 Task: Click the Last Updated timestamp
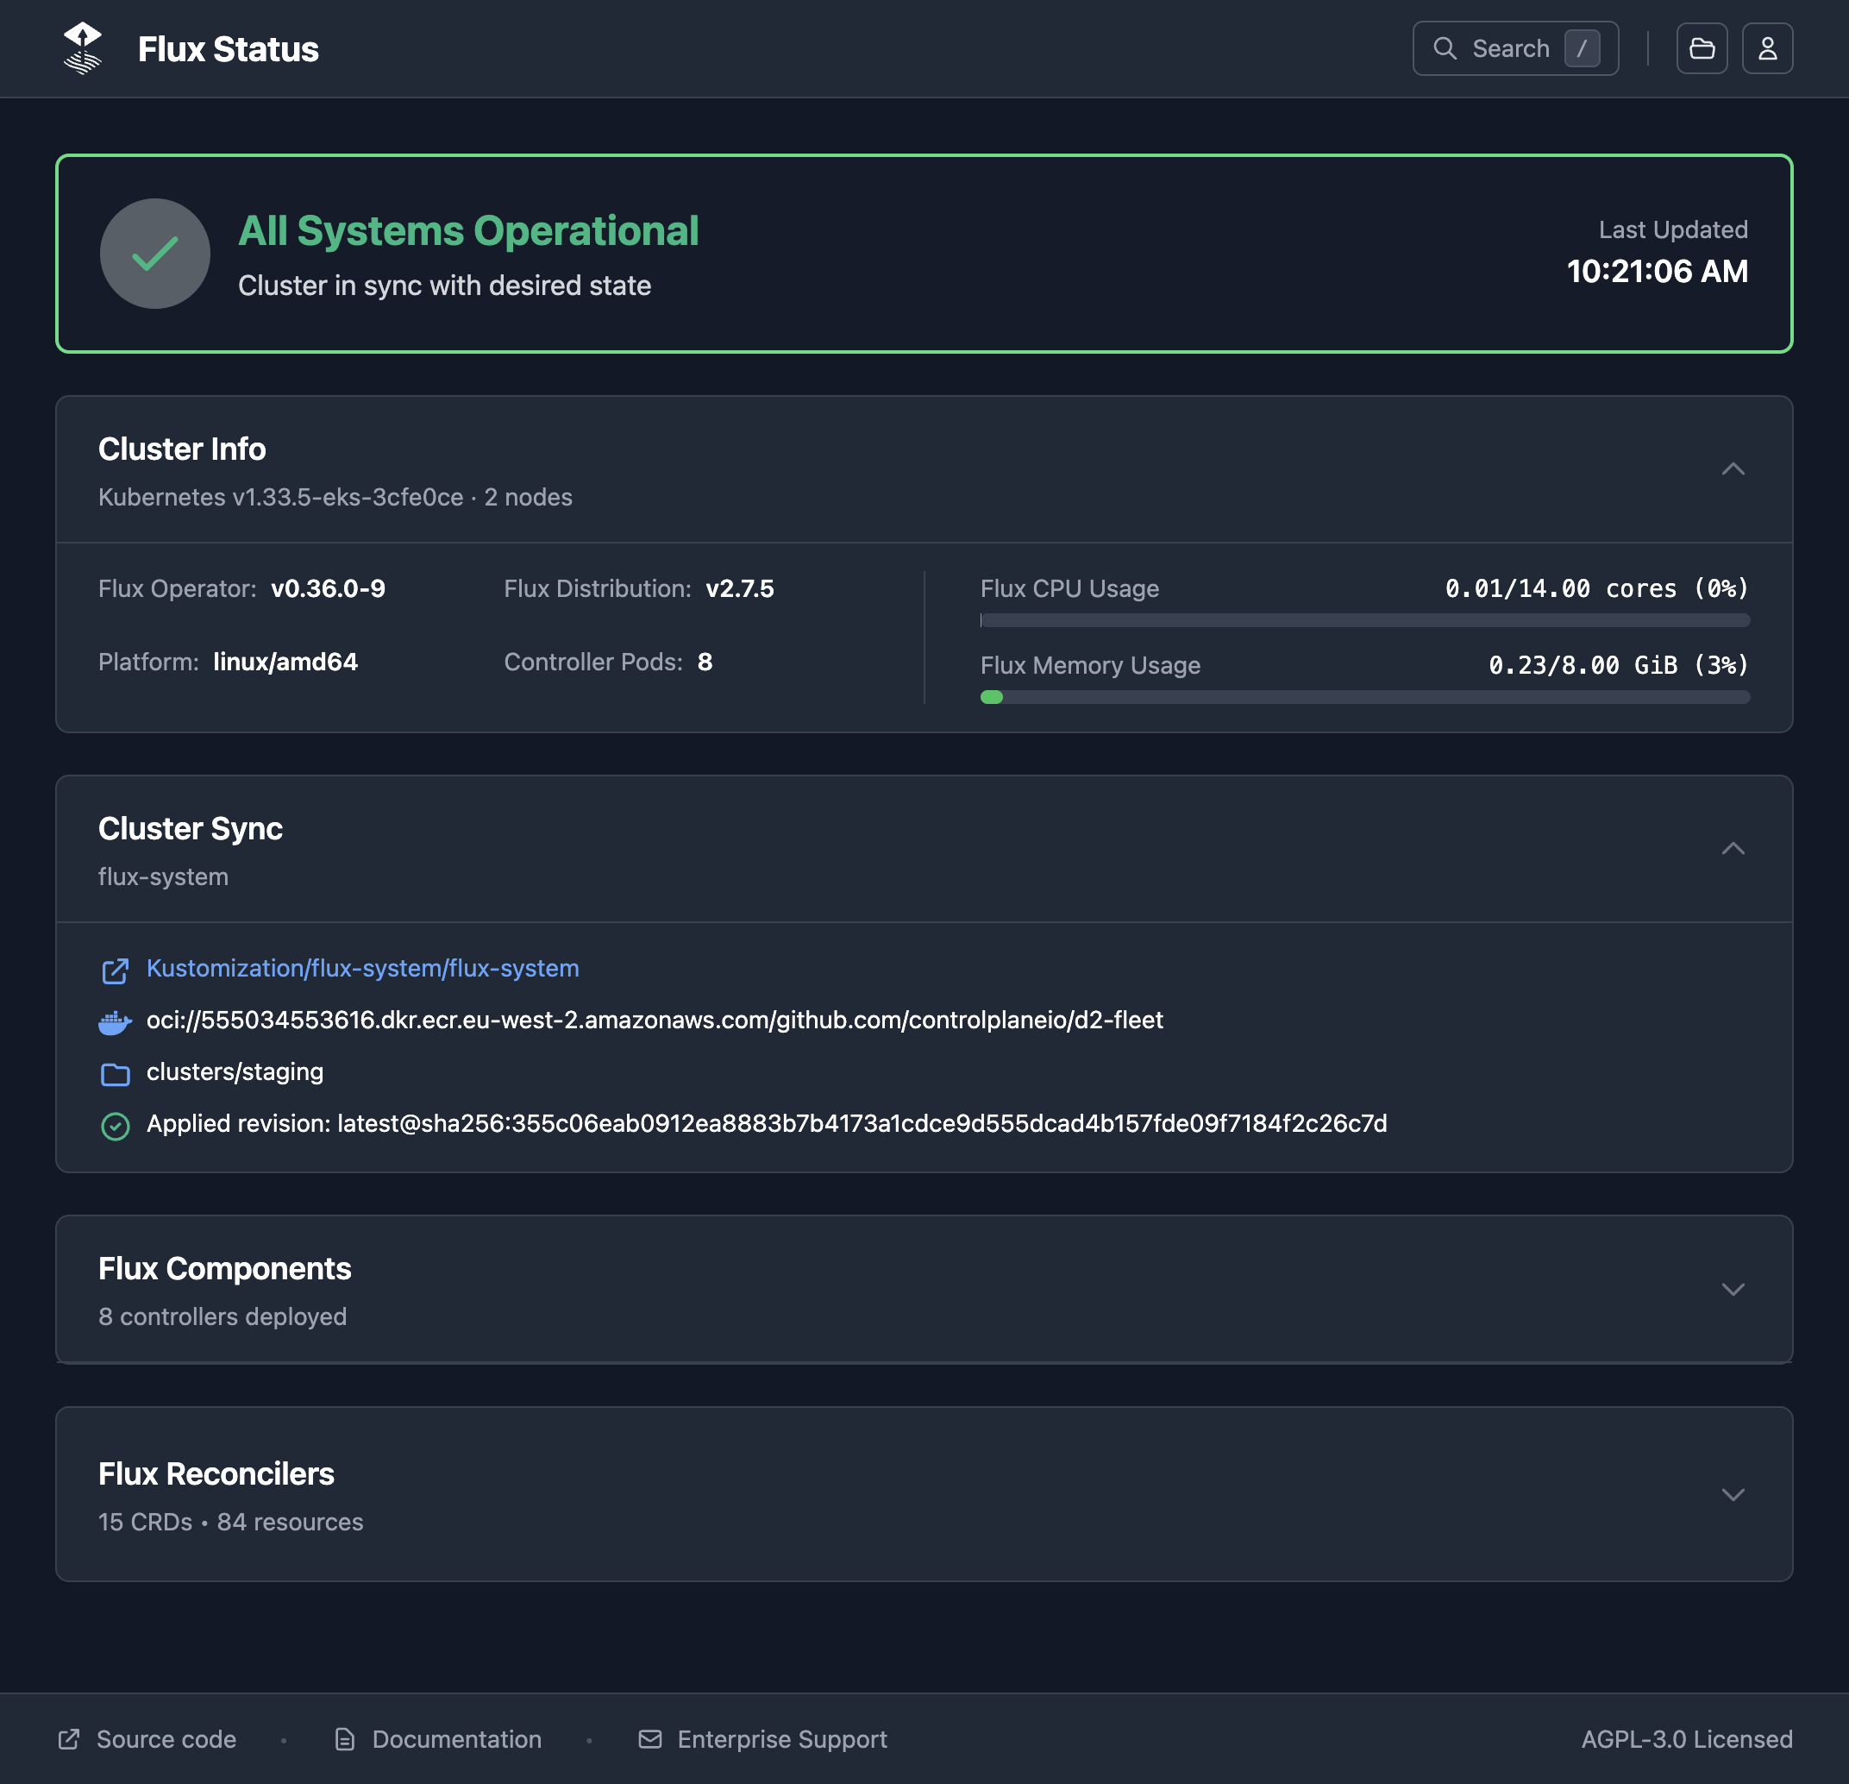click(x=1658, y=272)
